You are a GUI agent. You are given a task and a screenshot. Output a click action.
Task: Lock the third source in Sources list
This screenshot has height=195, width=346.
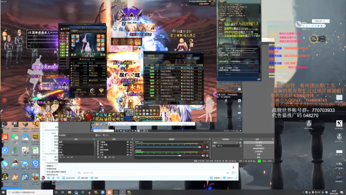pos(131,147)
